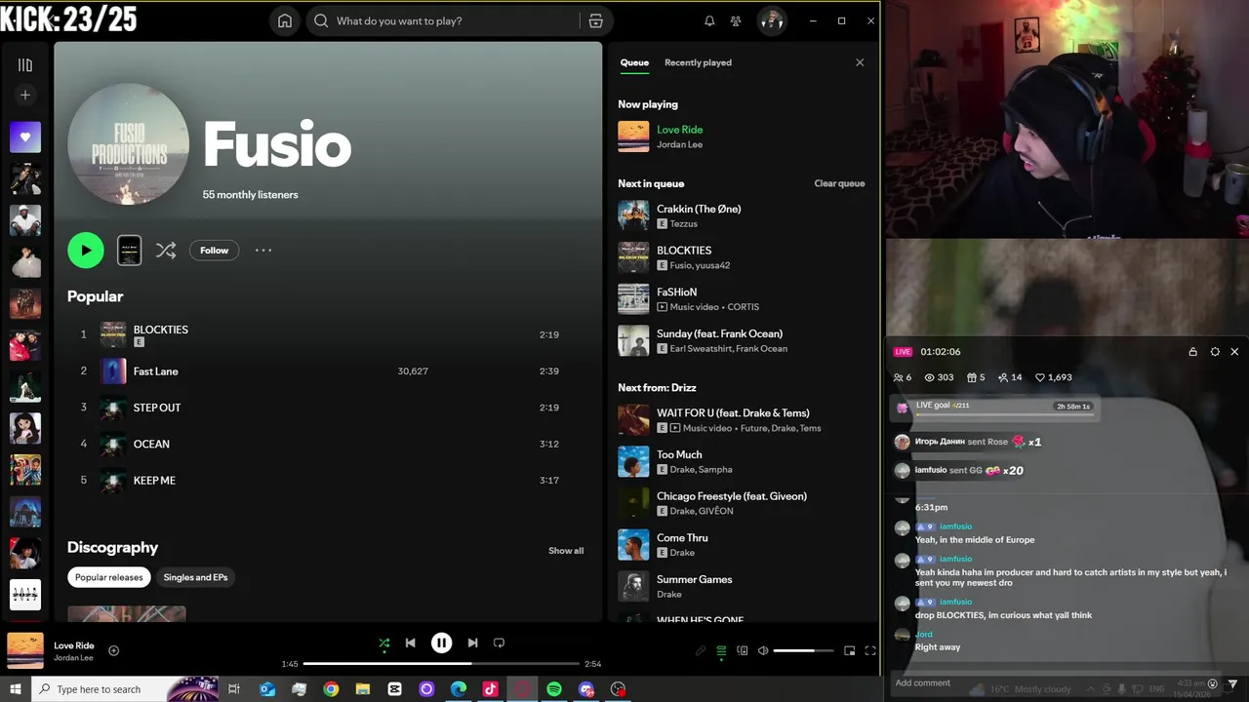This screenshot has height=702, width=1249.
Task: Switch to the Queue tab
Action: pyautogui.click(x=634, y=62)
